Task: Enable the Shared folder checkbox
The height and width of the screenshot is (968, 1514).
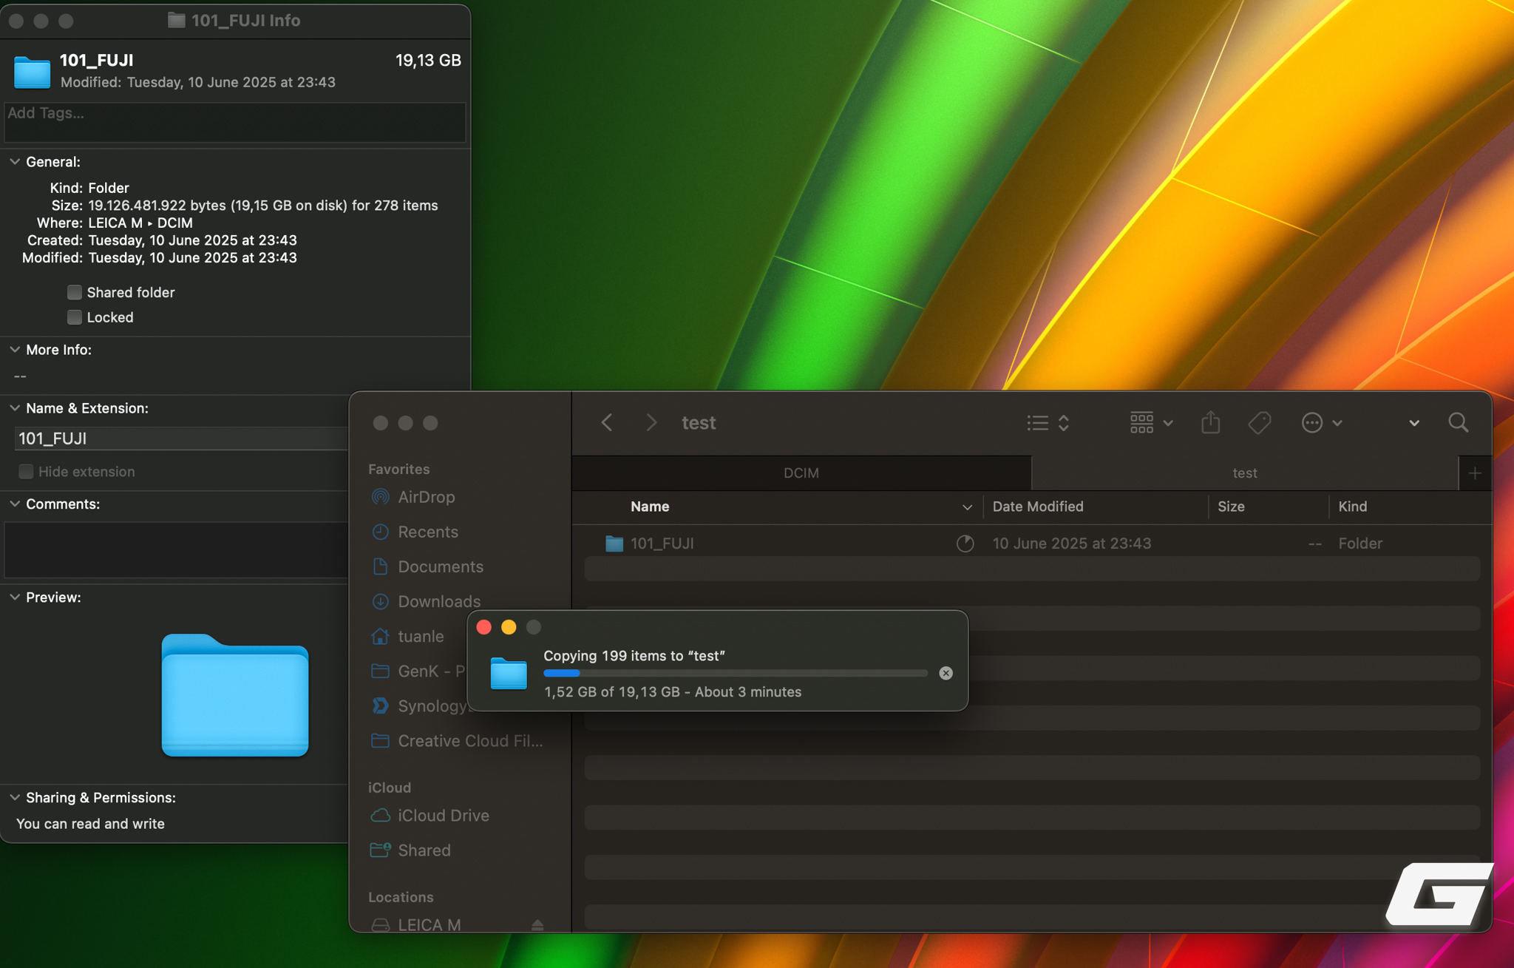Action: 75,292
